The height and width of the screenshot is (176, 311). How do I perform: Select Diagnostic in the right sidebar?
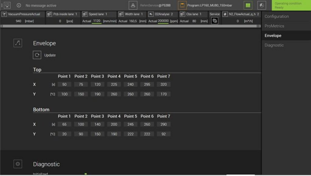(274, 45)
